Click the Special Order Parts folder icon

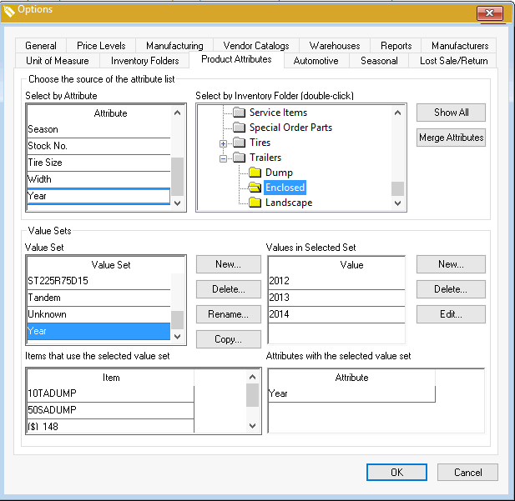pos(239,128)
